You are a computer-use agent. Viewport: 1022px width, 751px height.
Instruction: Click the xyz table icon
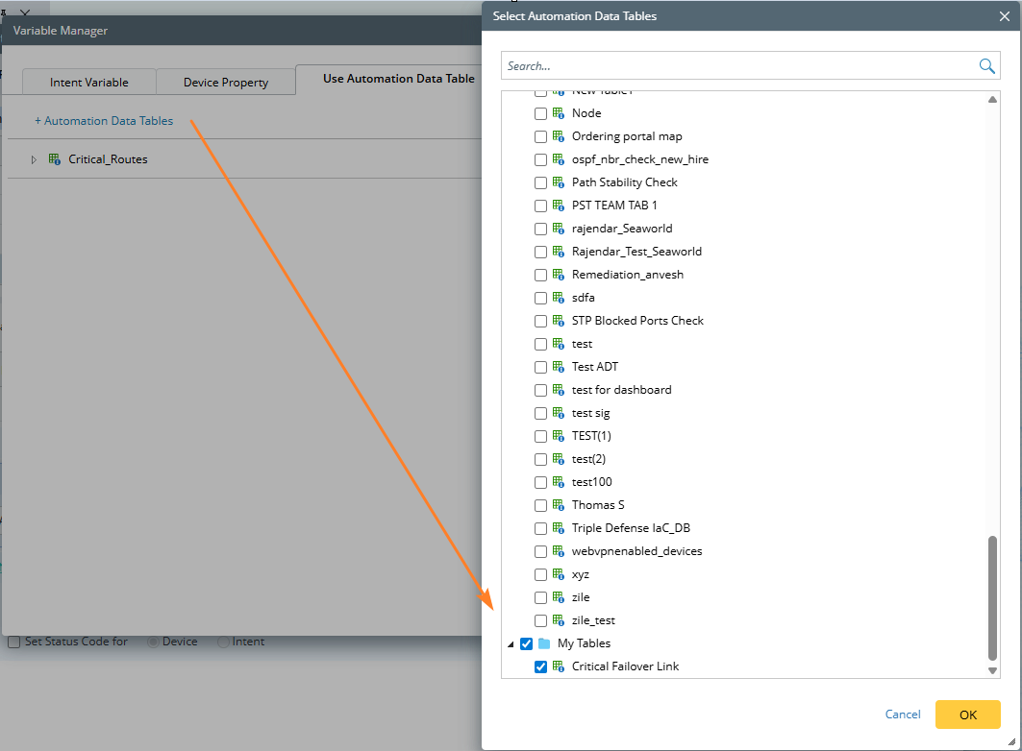pyautogui.click(x=559, y=574)
